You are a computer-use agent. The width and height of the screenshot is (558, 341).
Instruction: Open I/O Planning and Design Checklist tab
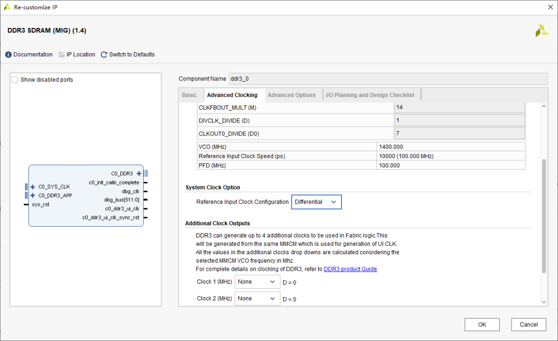pos(370,95)
